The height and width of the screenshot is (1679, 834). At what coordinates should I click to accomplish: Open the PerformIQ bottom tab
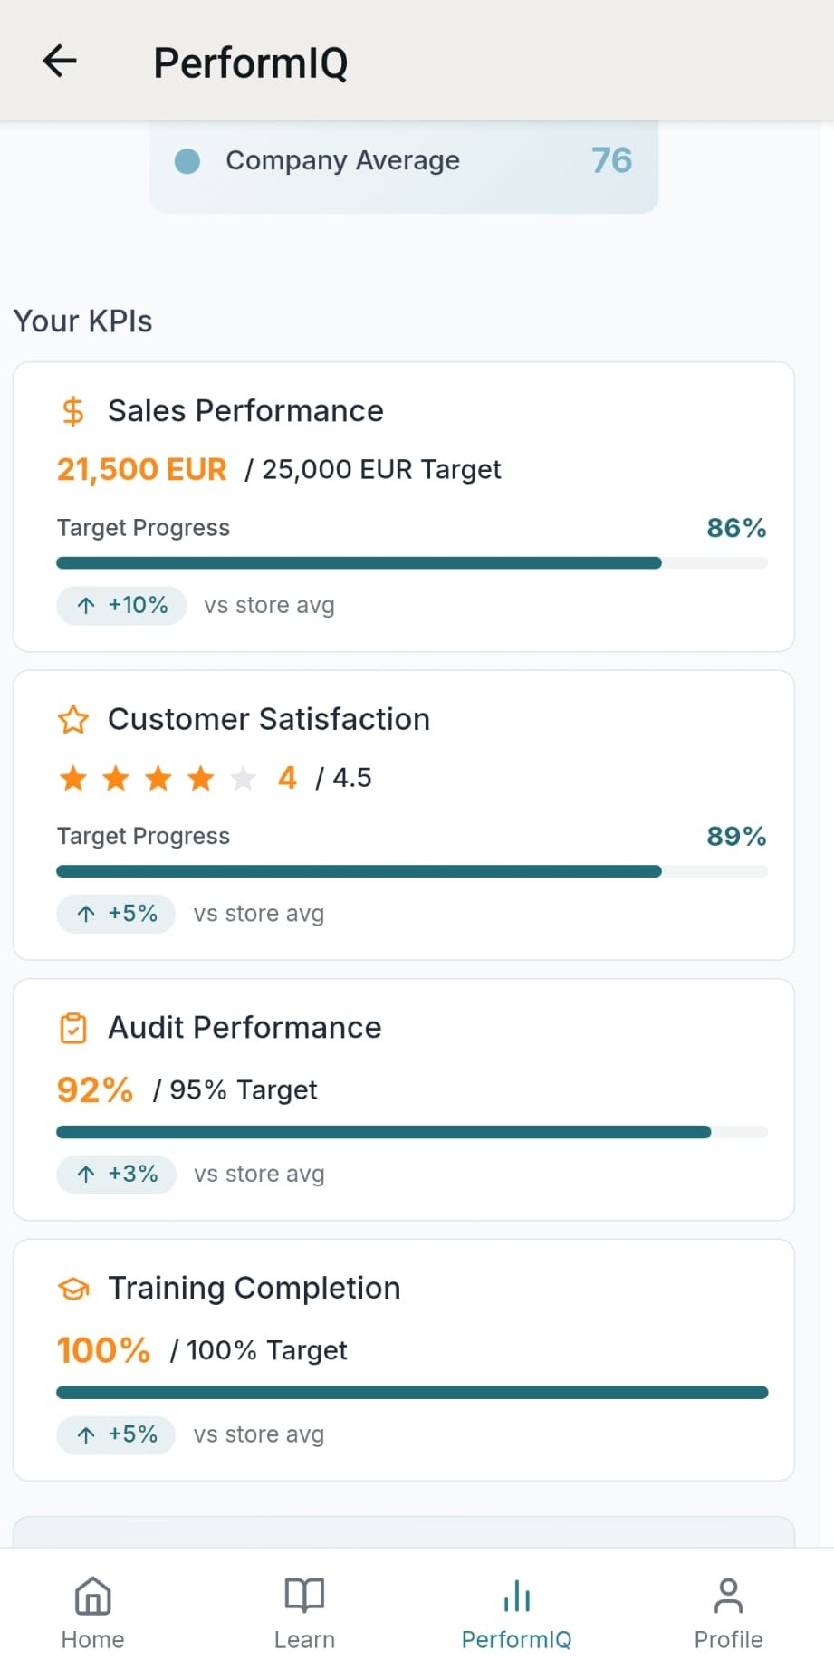[516, 1614]
